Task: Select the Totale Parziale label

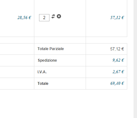Action: pos(51,49)
